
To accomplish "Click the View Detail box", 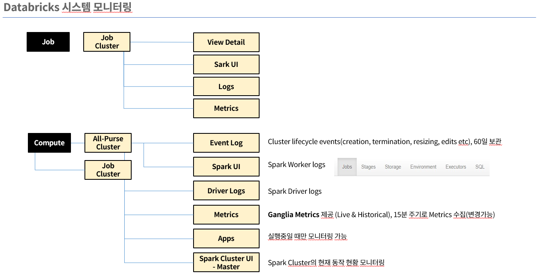I will [x=226, y=42].
